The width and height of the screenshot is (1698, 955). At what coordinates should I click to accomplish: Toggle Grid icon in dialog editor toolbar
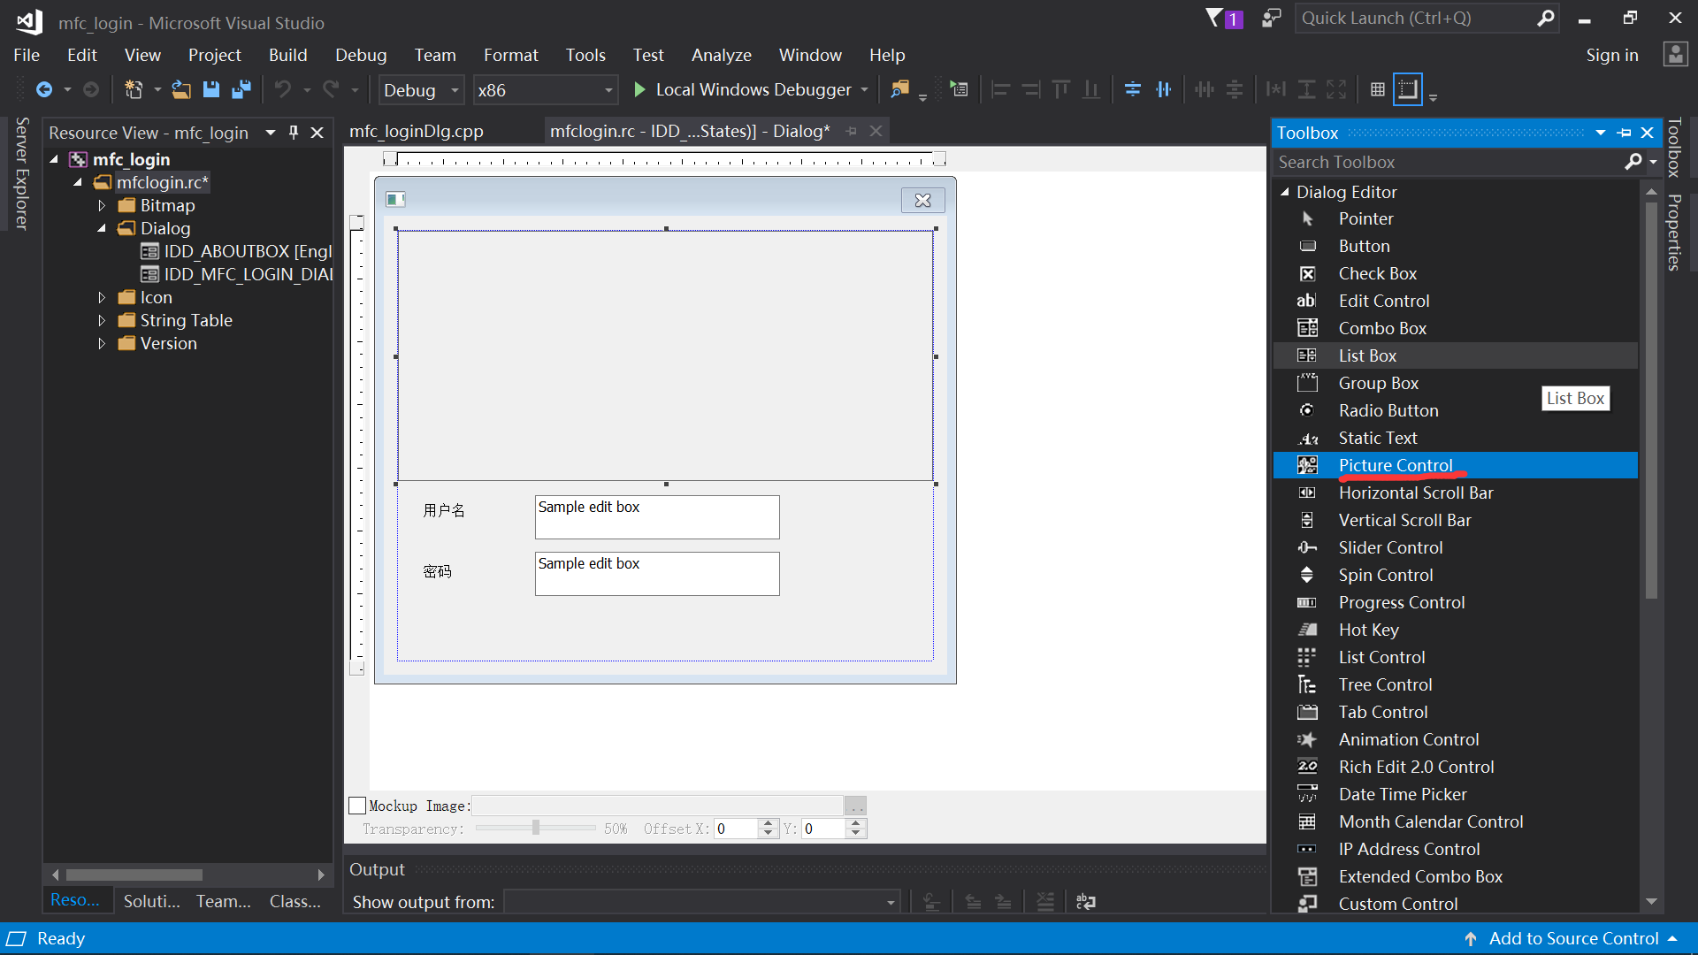(x=1377, y=89)
